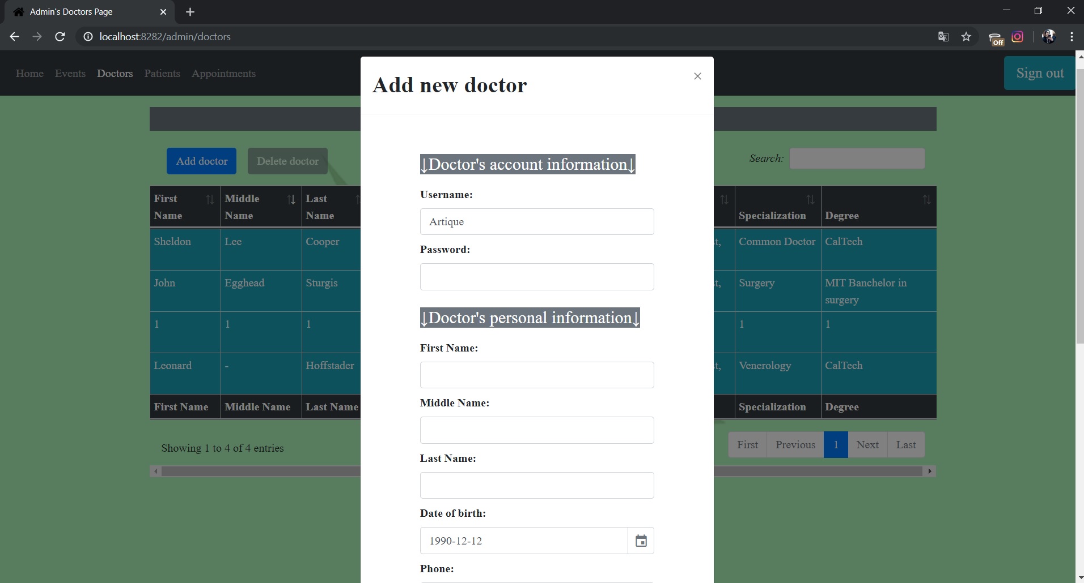Focus the Password input field
This screenshot has height=583, width=1084.
coord(537,277)
